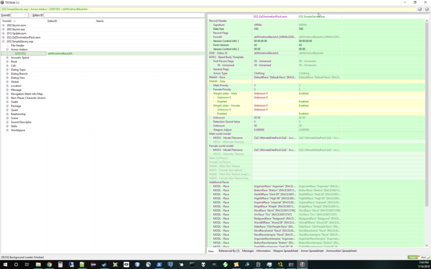Open Google Chrome from the taskbar

click(49, 264)
